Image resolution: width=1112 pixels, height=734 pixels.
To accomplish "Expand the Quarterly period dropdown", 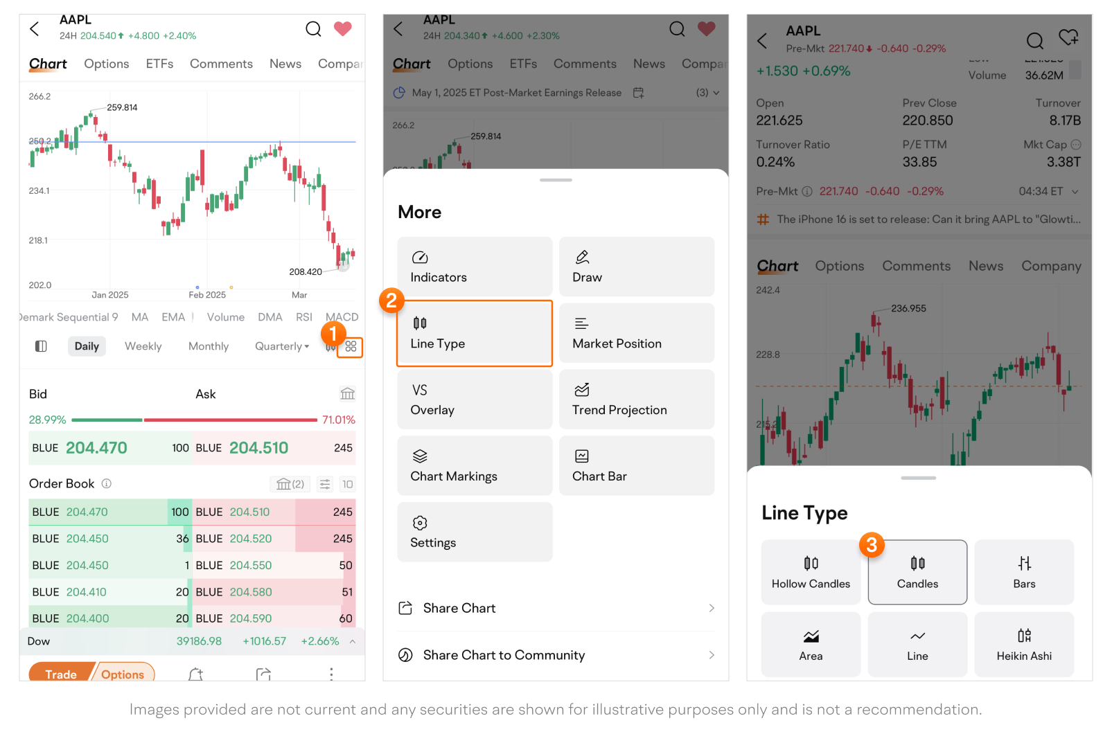I will coord(282,346).
